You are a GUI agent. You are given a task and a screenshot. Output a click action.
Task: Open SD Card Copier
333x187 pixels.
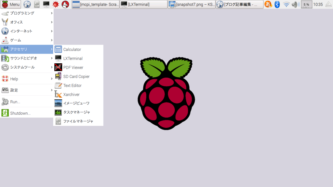(78, 76)
